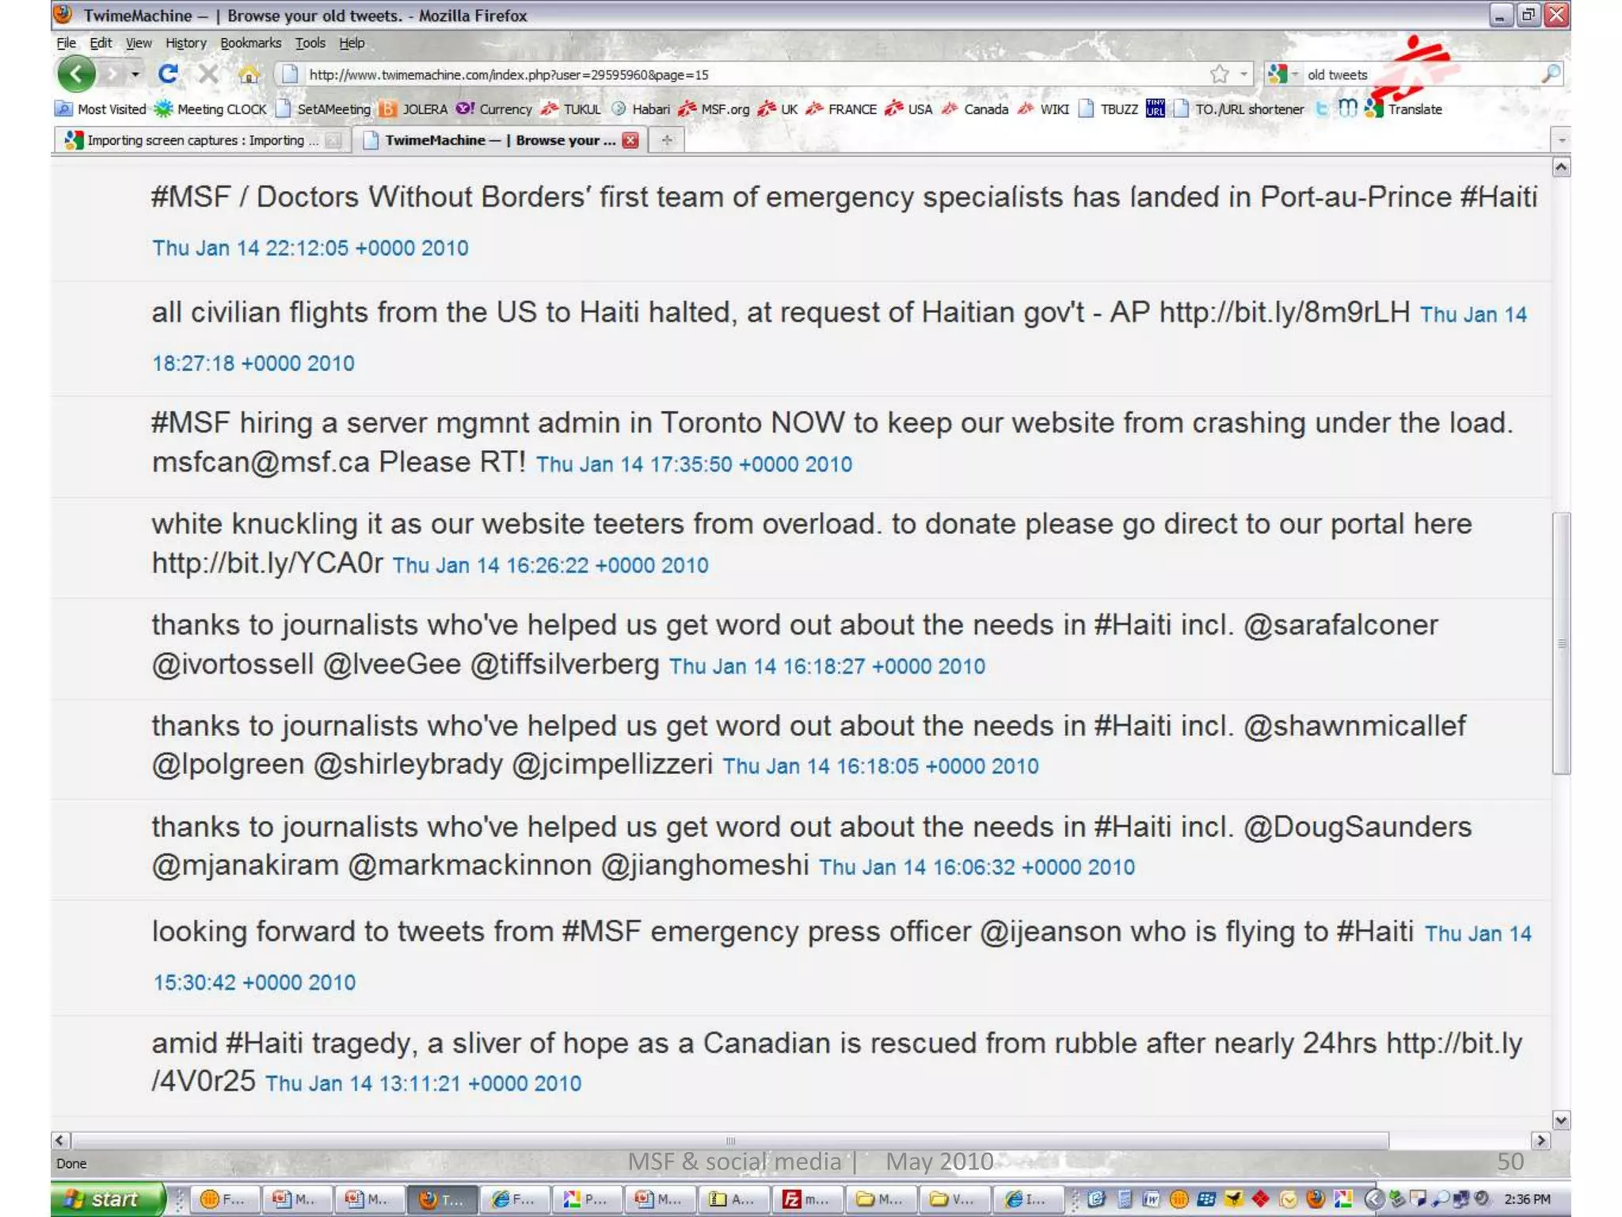
Task: Open the MSF.org bookmark
Action: tap(714, 109)
